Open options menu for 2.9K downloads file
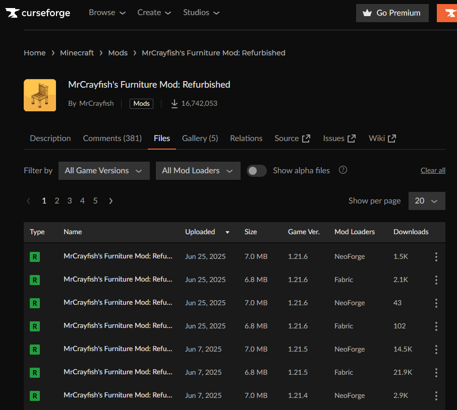Image resolution: width=457 pixels, height=410 pixels. coord(436,396)
